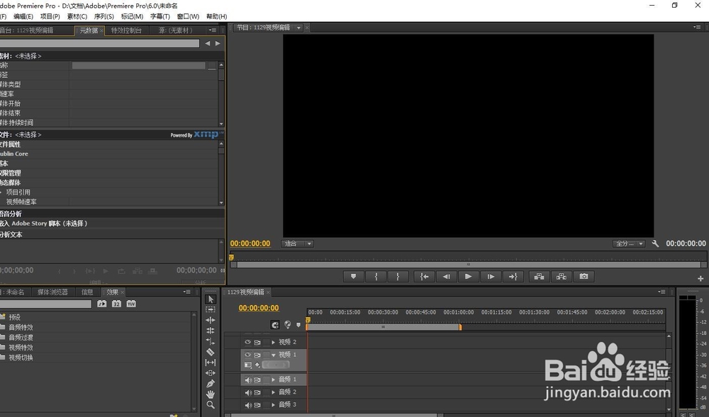The image size is (709, 417).
Task: Select the Slip tool
Action: point(211,362)
